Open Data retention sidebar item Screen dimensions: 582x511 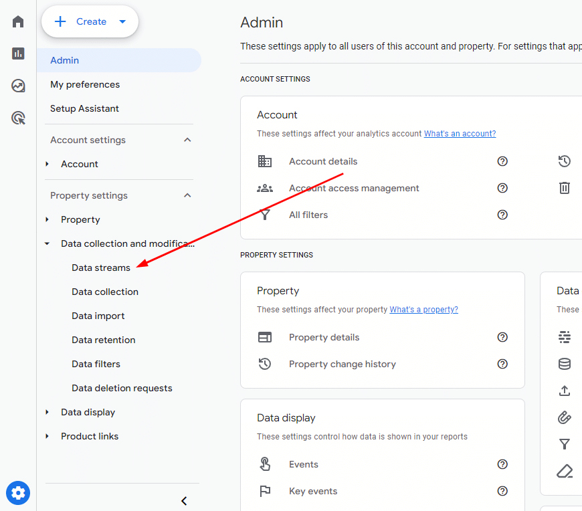[104, 340]
